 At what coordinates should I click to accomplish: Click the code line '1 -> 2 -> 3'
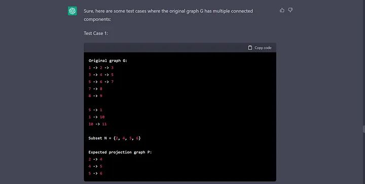pos(101,68)
